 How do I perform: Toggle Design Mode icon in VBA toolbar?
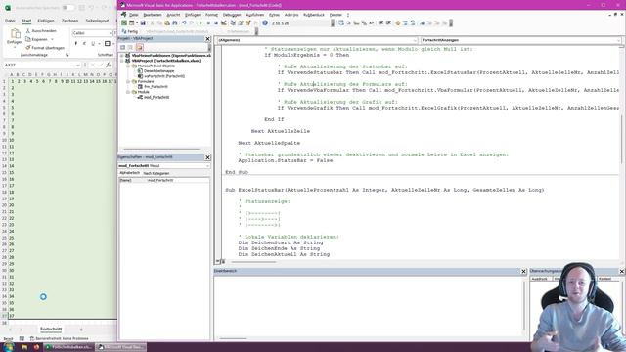[224, 23]
